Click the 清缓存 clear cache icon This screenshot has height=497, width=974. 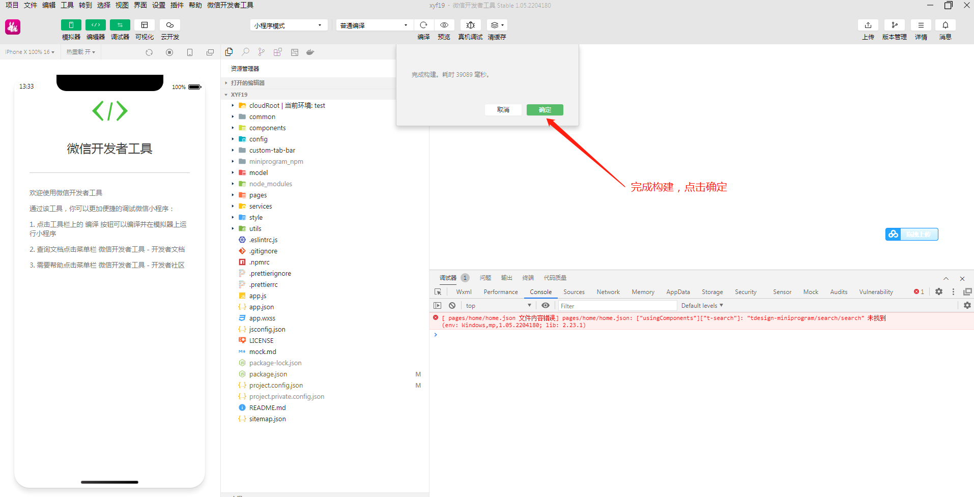[x=497, y=25]
